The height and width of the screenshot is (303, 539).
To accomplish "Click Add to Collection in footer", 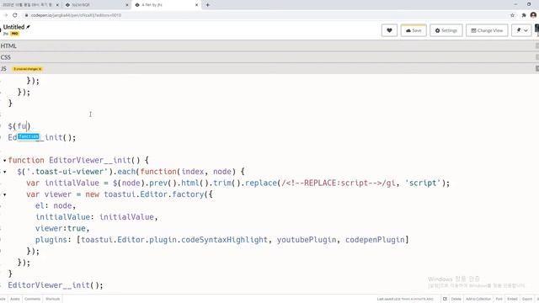I will 478,299.
